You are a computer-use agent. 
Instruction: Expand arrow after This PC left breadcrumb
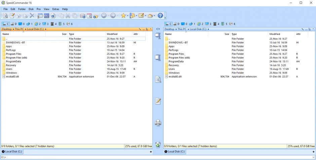[26, 29]
